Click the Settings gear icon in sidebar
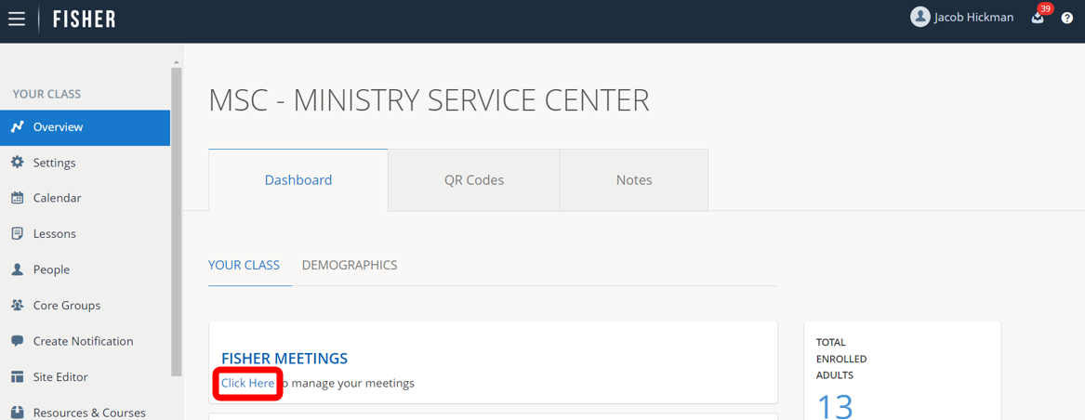 point(17,163)
